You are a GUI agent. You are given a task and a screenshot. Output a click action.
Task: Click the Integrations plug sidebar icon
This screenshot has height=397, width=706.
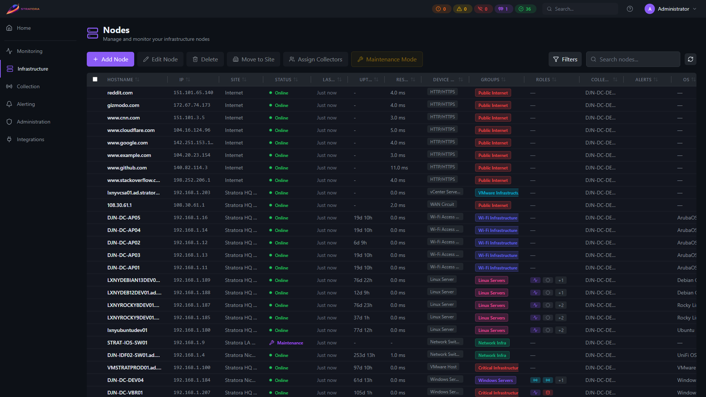pyautogui.click(x=9, y=139)
